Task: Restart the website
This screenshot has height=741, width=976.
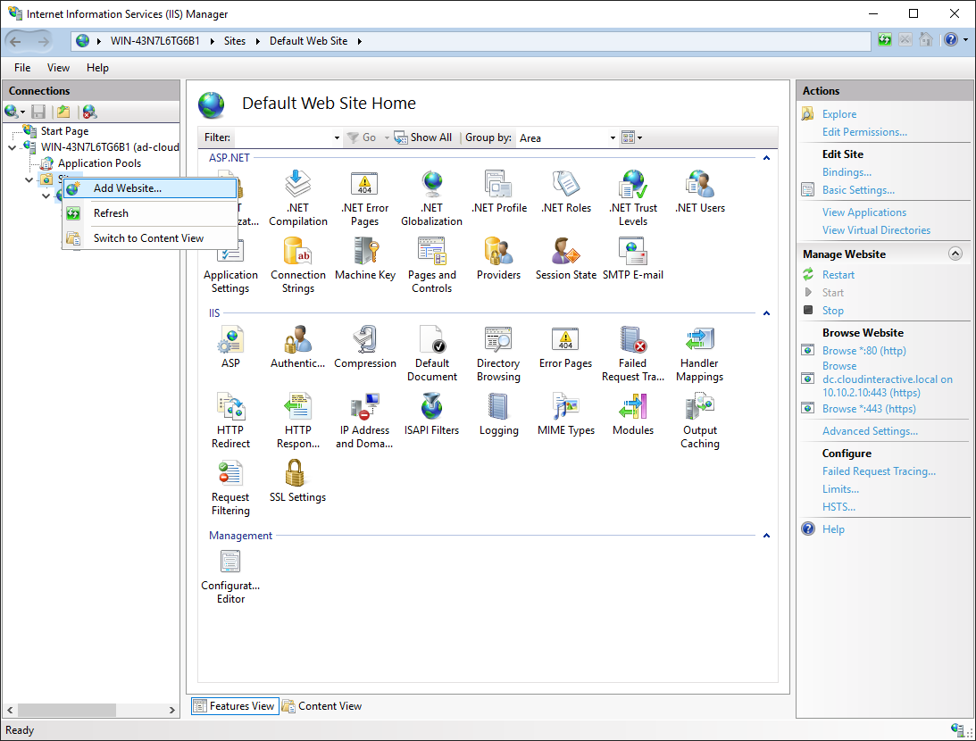Action: pos(838,275)
